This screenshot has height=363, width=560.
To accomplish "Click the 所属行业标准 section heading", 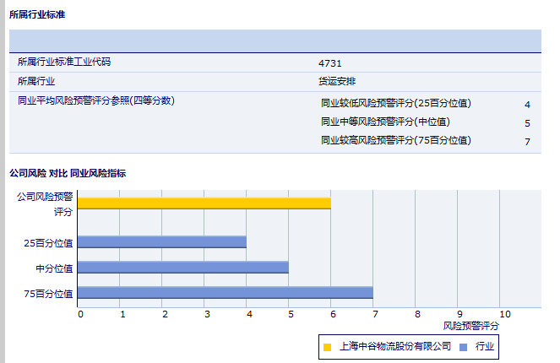I will 37,15.
